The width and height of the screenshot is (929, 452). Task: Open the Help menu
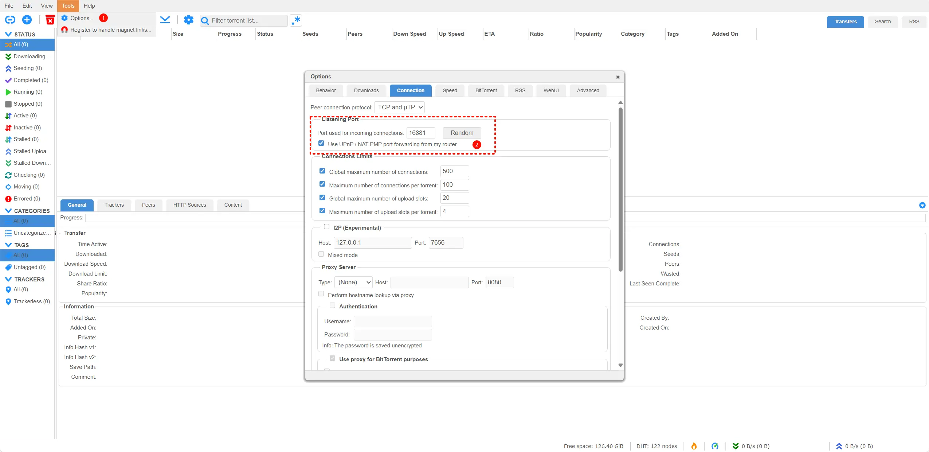tap(89, 6)
